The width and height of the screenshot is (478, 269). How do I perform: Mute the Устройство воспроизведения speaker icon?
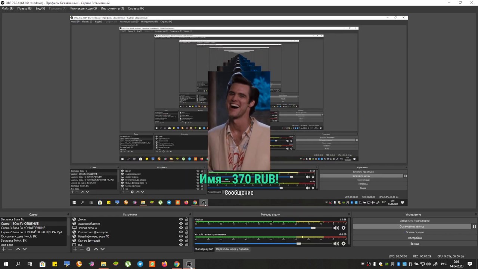[336, 244]
